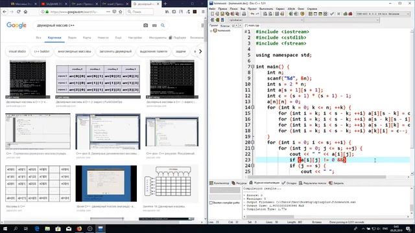Click the Debug checkmark icon in Dev-C++ toolbar
This screenshot has width=415, height=233.
tap(332, 14)
